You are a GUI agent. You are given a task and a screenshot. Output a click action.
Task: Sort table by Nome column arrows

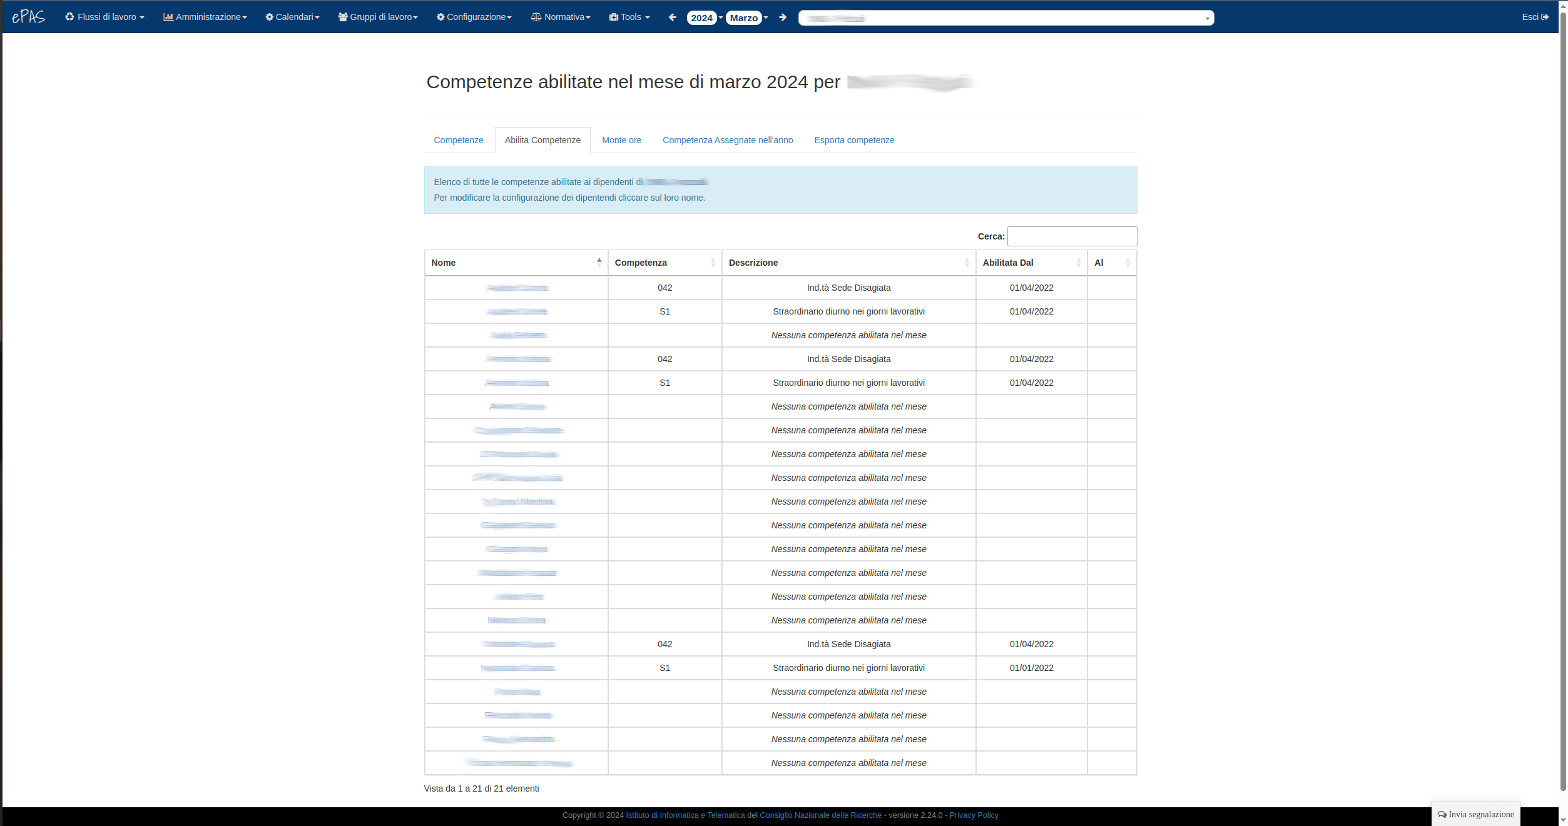coord(599,263)
